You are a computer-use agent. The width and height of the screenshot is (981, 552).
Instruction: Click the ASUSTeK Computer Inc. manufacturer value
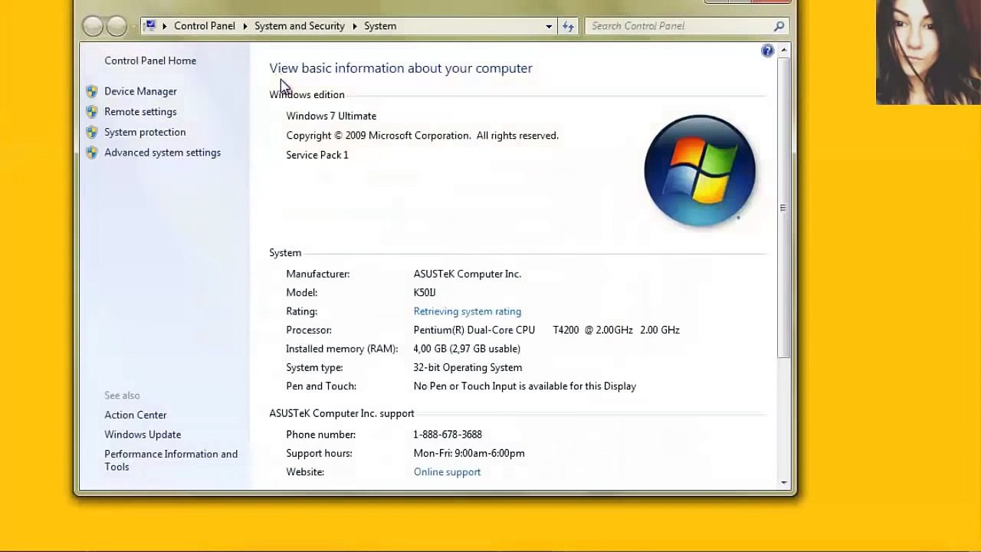coord(468,274)
